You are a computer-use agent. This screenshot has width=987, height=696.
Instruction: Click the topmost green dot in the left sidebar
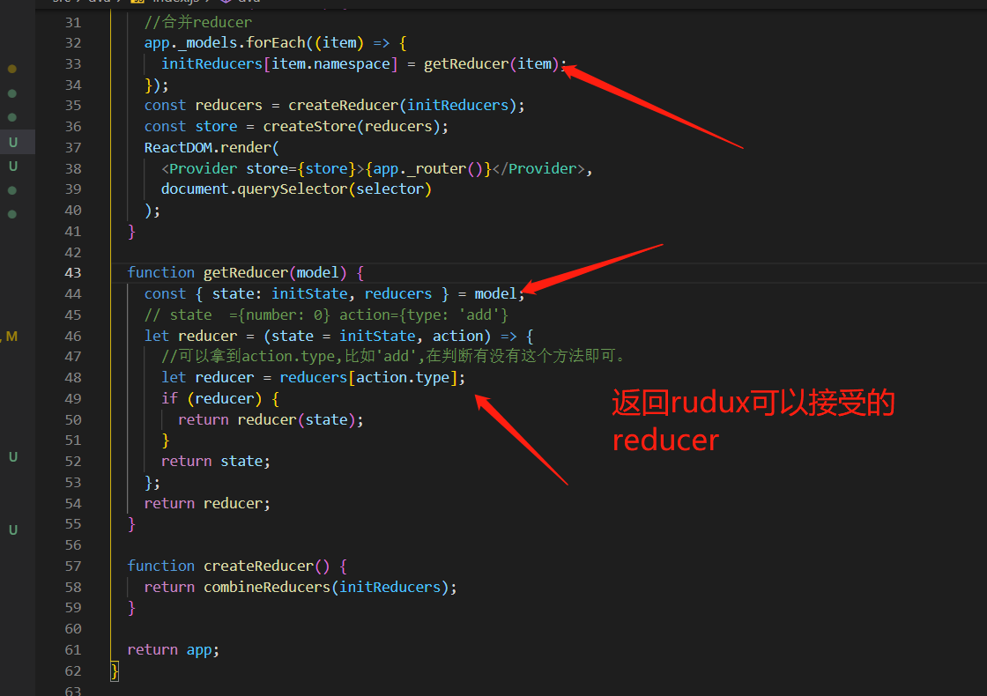coord(12,93)
